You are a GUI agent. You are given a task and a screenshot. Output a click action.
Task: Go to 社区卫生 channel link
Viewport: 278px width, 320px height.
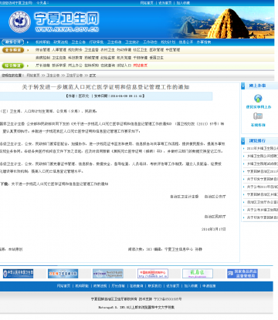pyautogui.click(x=140, y=50)
